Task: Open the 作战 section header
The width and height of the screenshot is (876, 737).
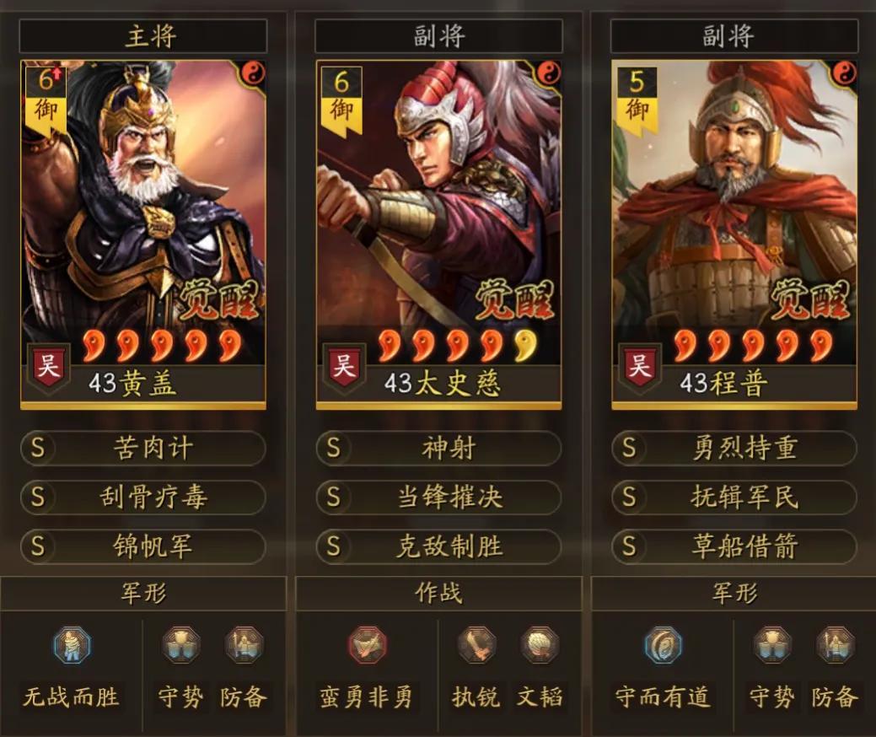Action: [x=438, y=594]
